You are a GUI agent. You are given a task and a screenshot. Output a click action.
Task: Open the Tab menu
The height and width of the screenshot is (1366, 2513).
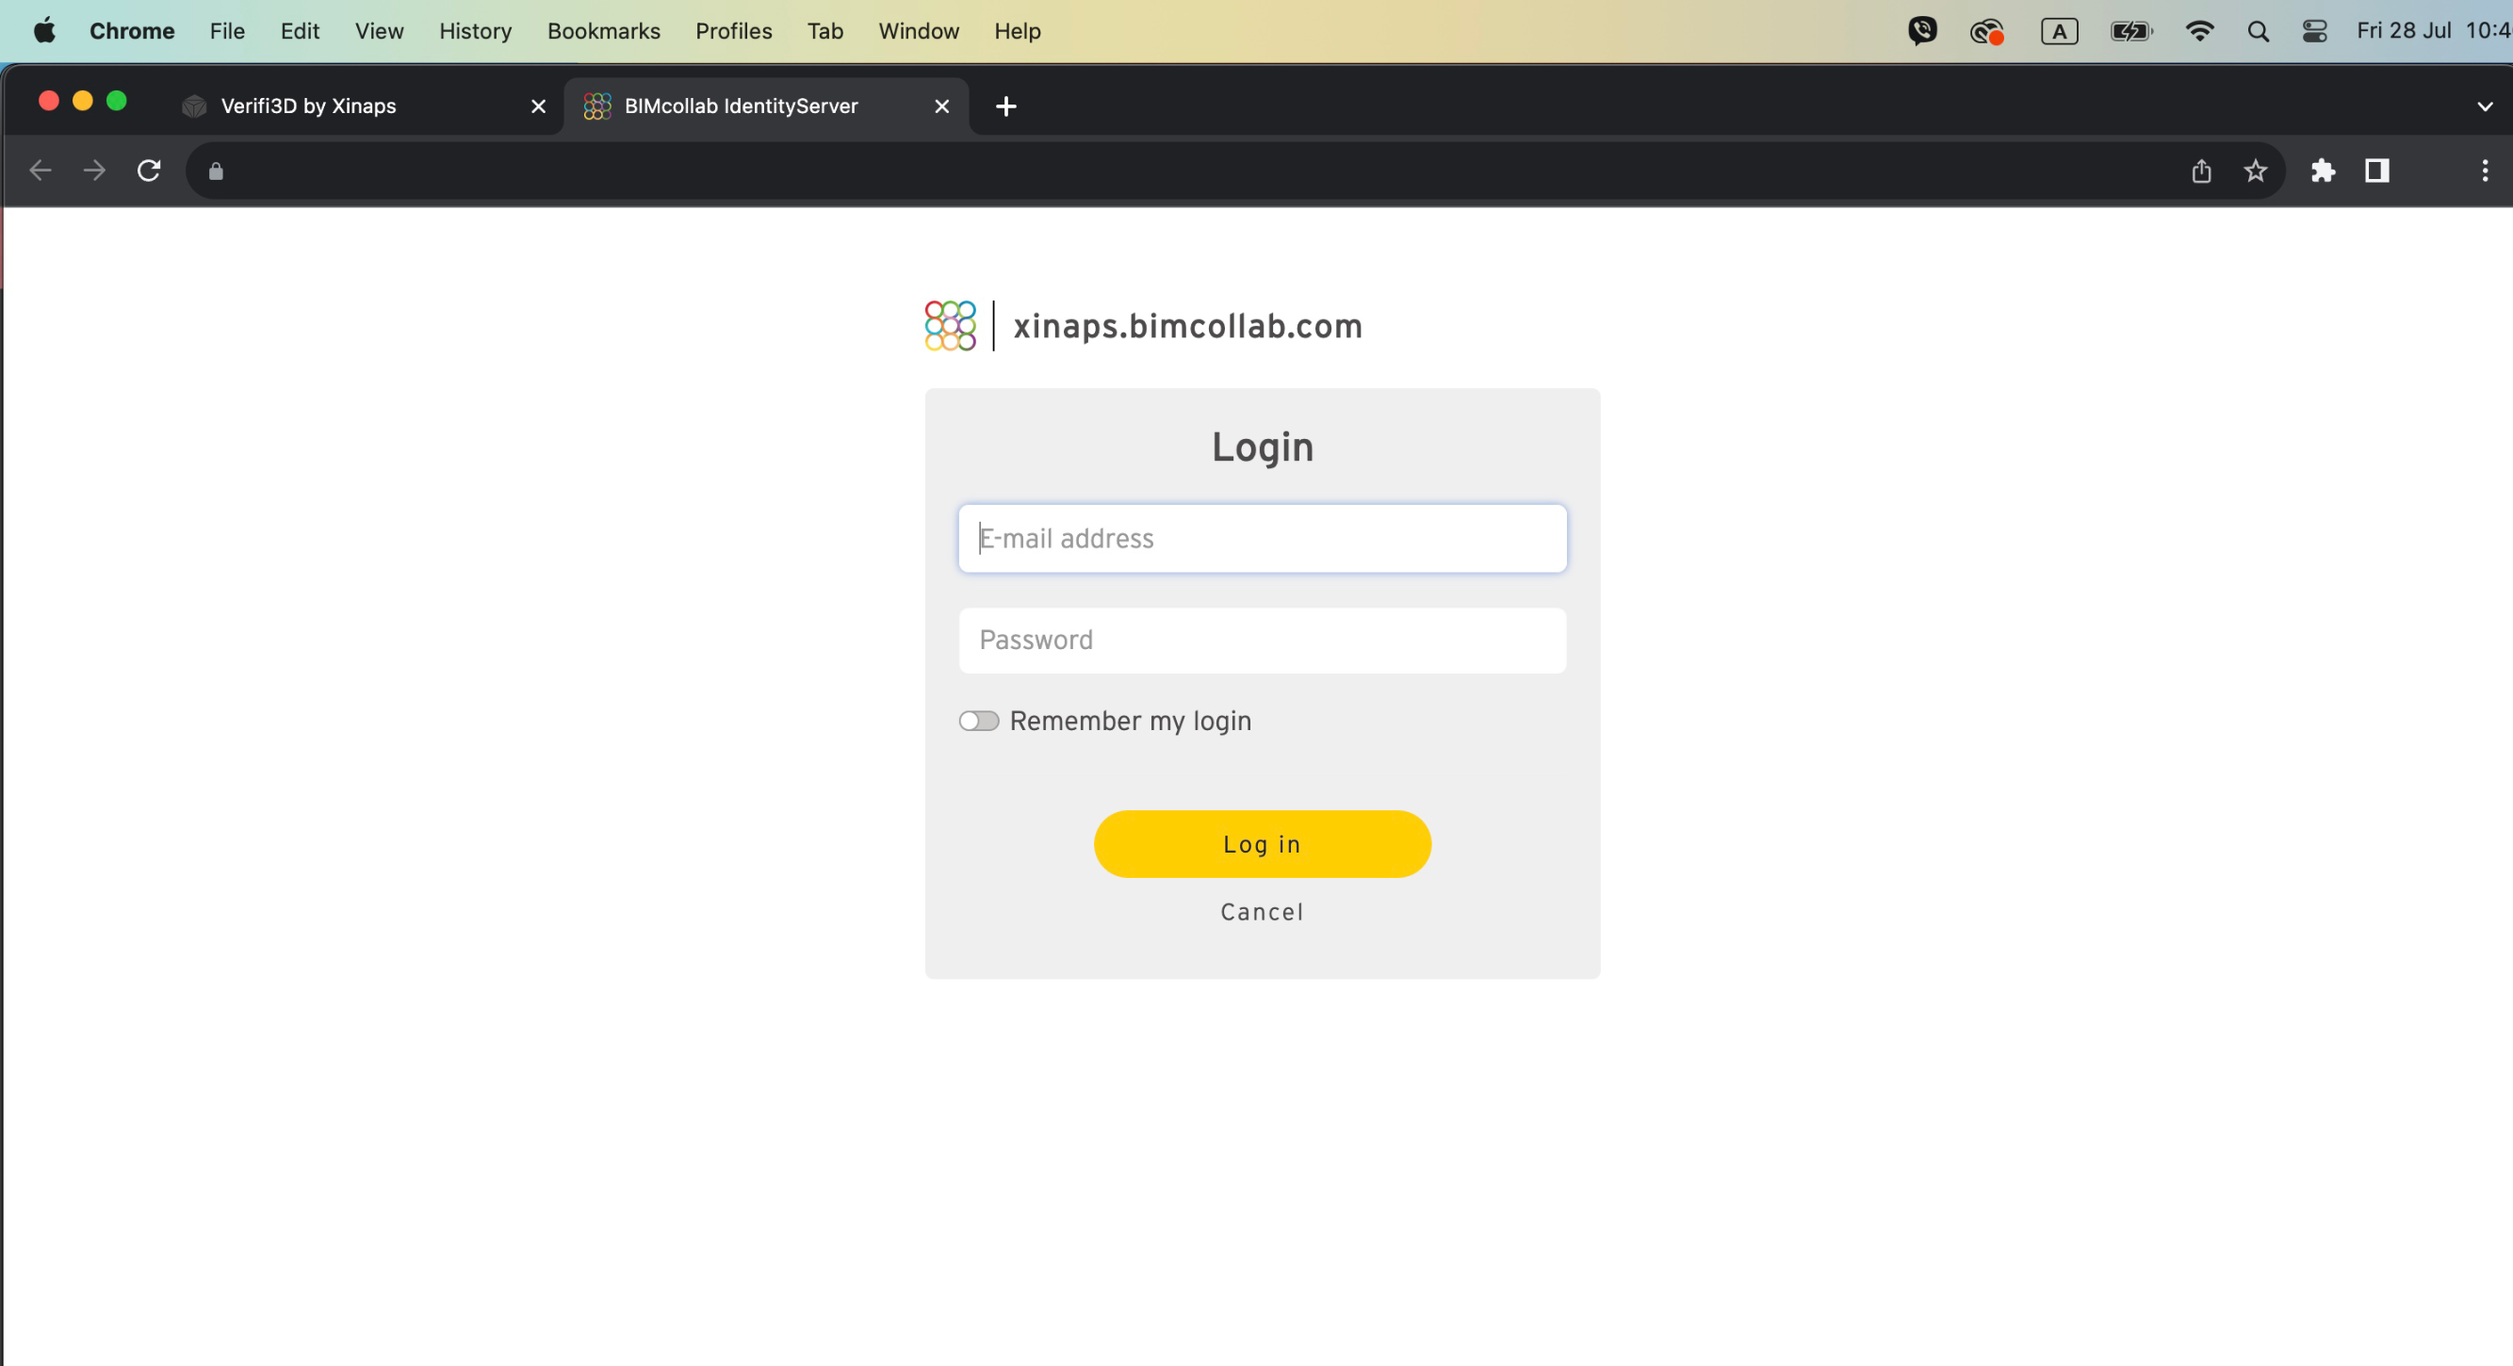[x=824, y=31]
